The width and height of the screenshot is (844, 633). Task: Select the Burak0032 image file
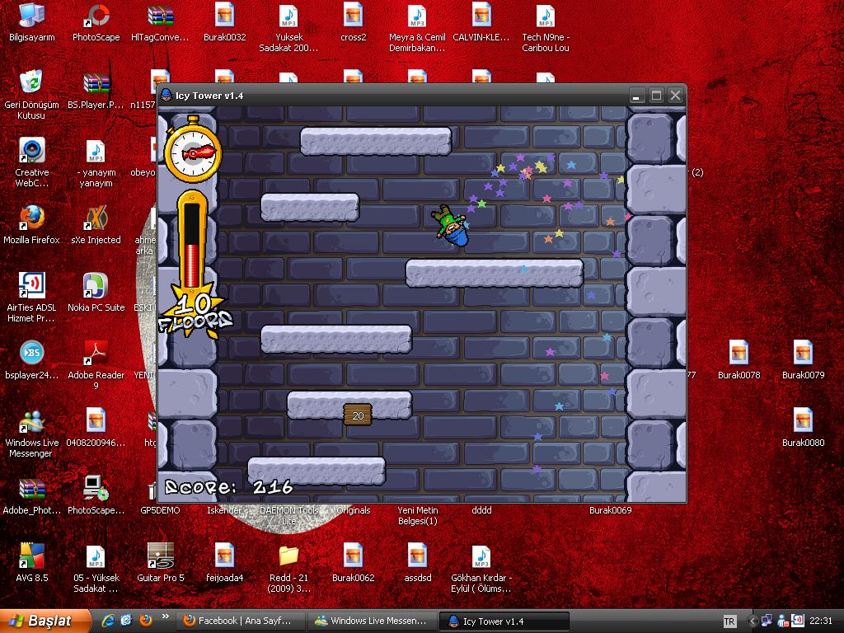tap(224, 22)
